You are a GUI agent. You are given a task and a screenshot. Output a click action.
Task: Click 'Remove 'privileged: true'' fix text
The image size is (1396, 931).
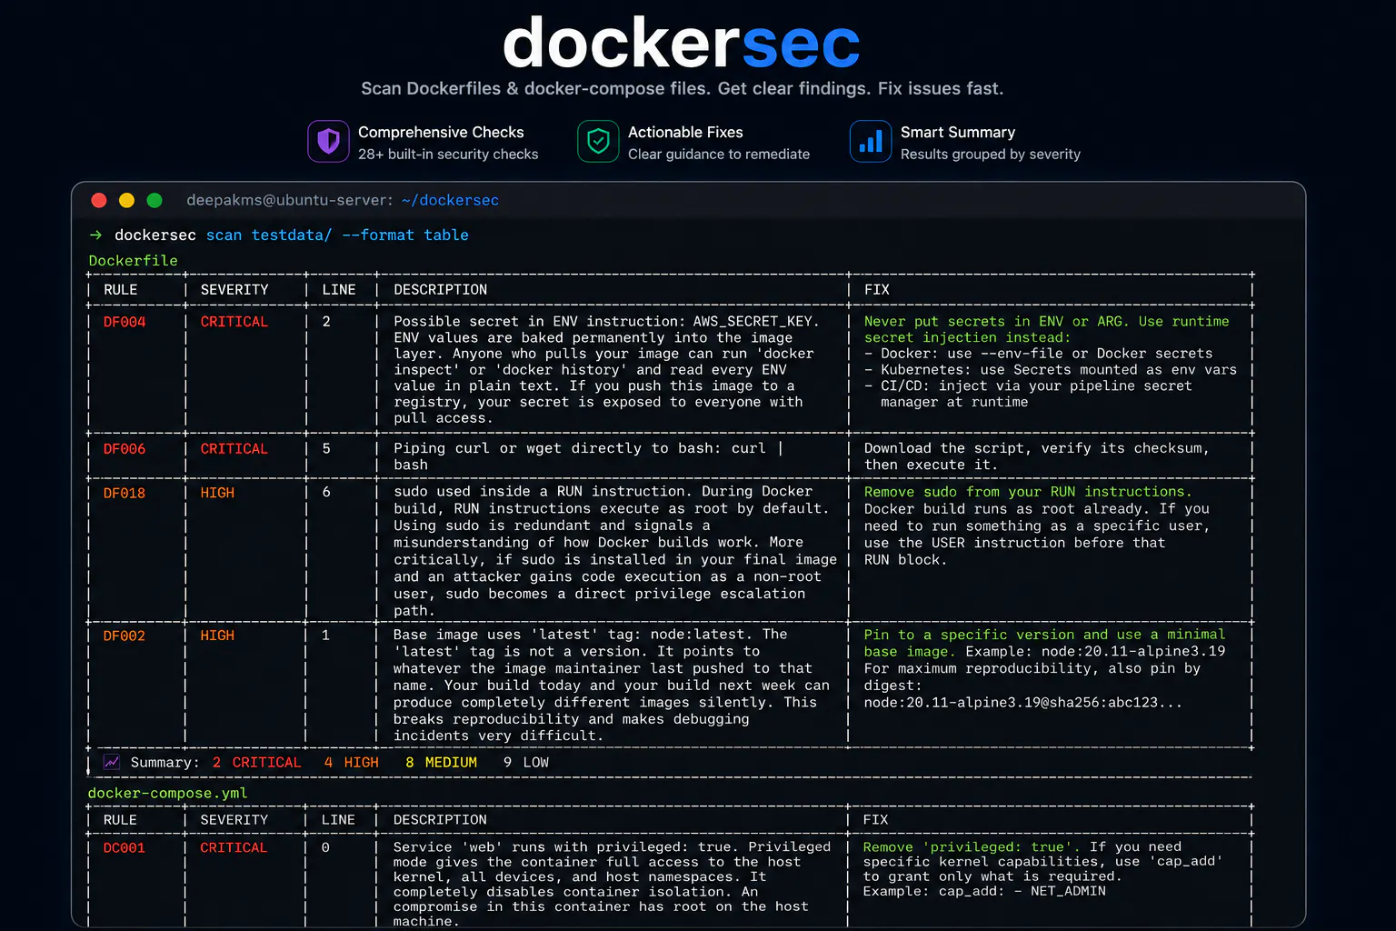click(x=972, y=846)
